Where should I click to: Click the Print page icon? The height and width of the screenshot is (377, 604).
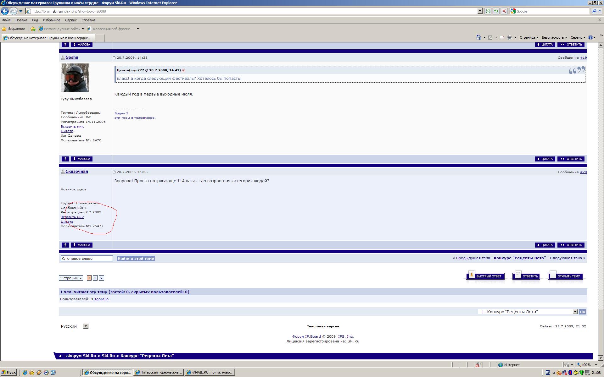coord(510,37)
